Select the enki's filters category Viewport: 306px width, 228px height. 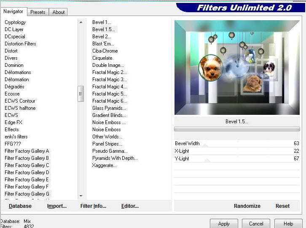tap(16, 137)
